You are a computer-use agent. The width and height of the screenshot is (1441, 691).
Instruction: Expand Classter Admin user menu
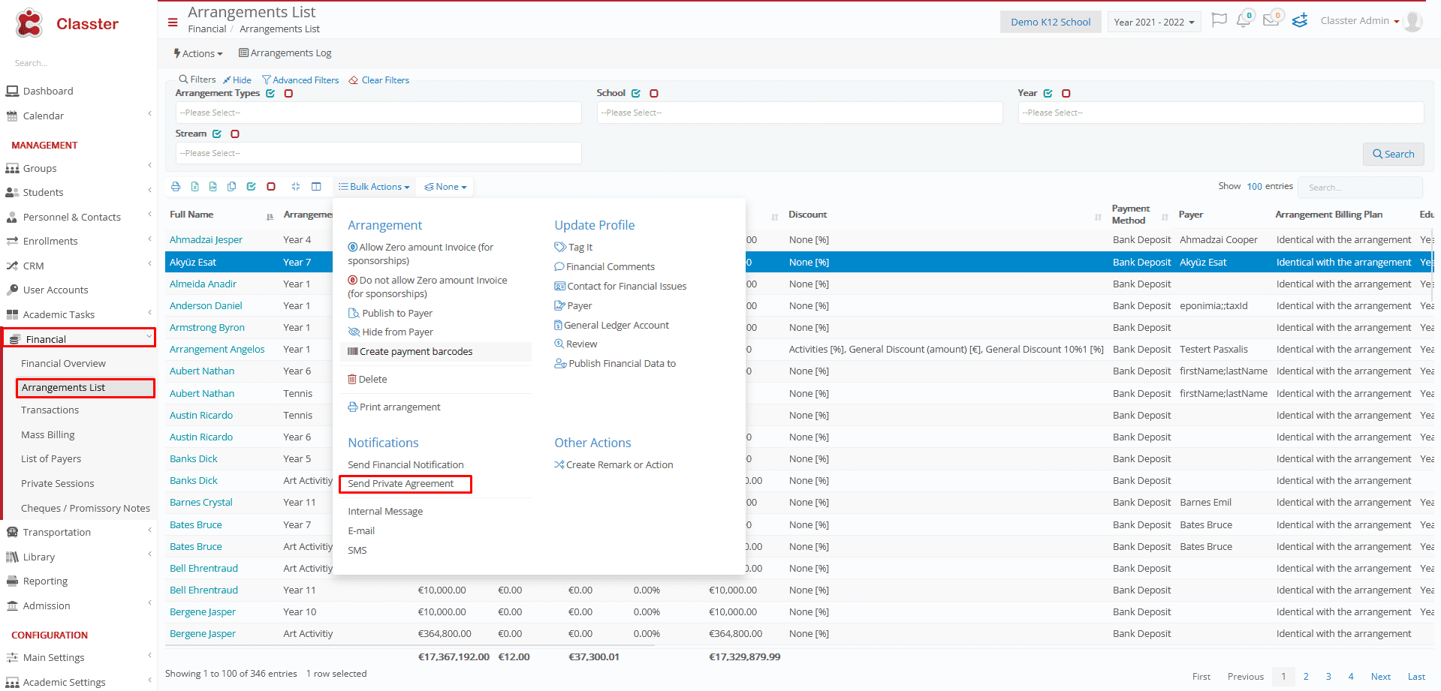point(1360,21)
